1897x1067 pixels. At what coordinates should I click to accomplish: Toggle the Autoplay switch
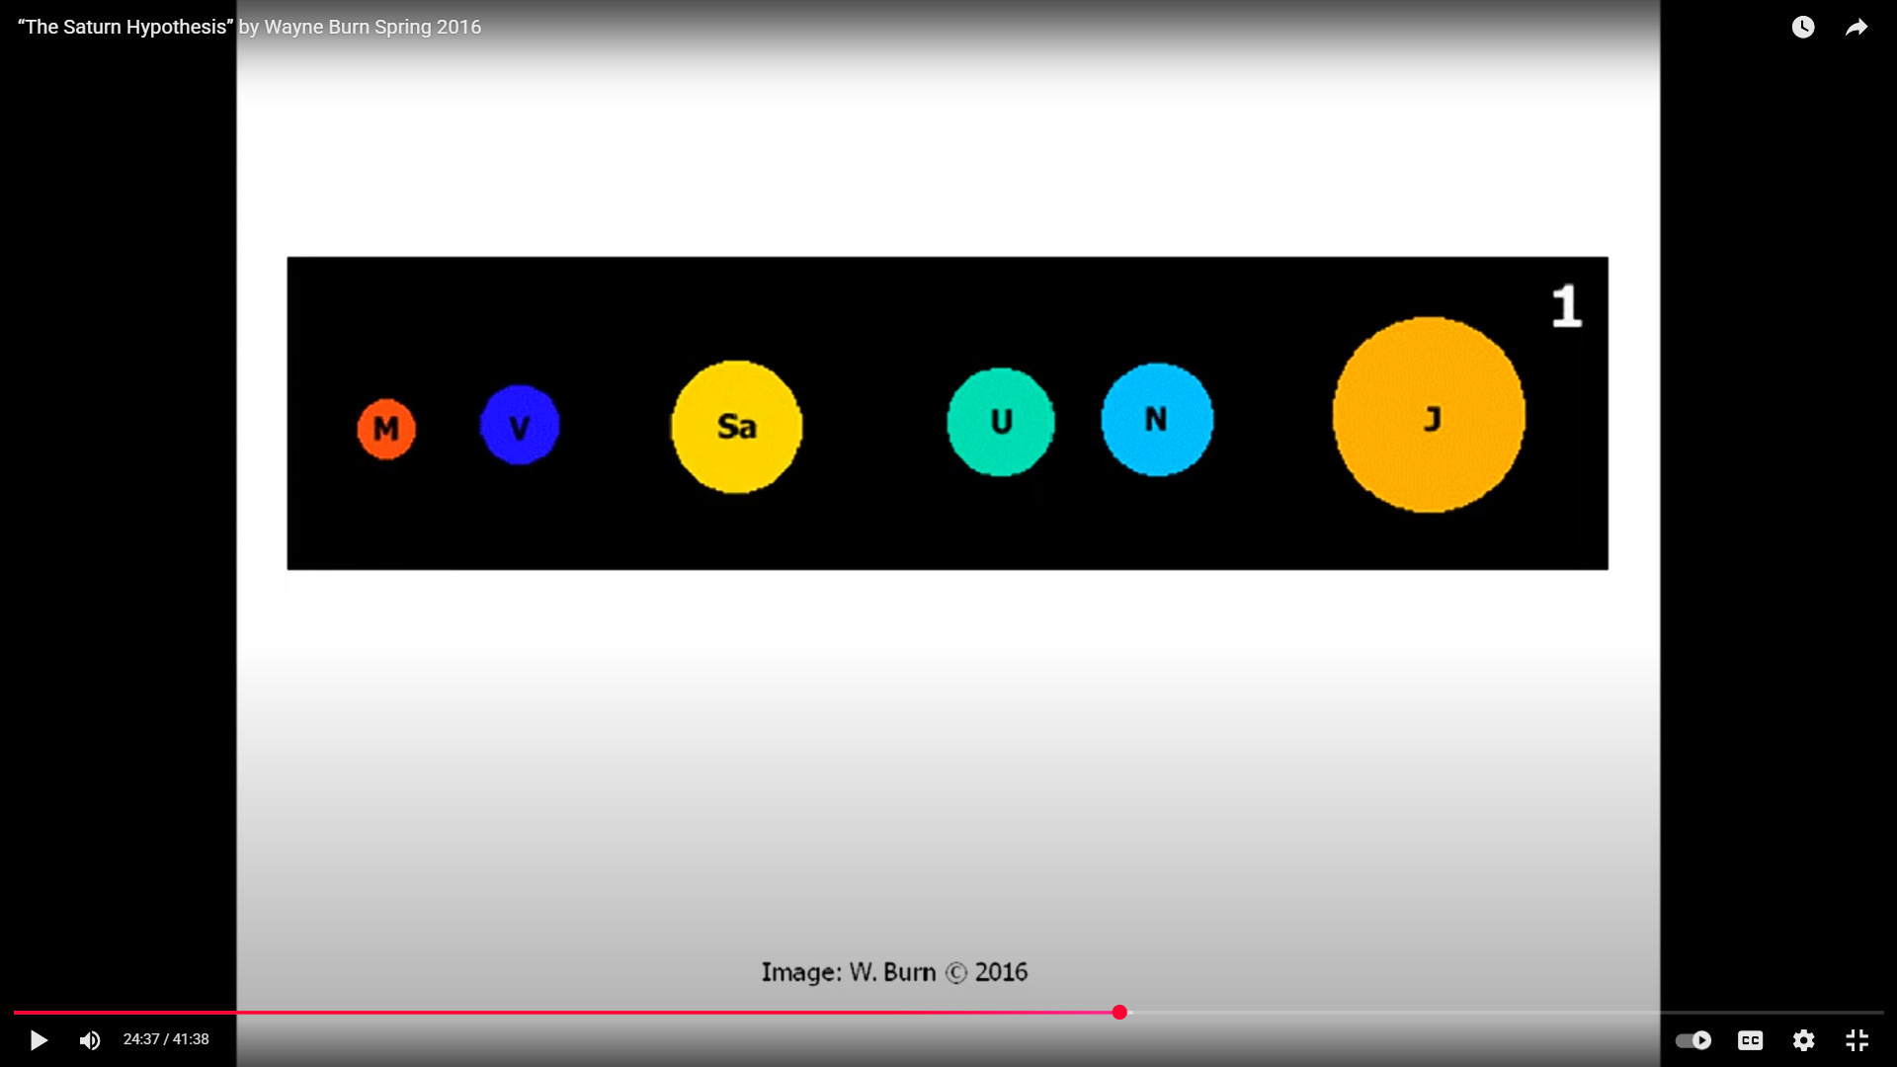tap(1693, 1040)
